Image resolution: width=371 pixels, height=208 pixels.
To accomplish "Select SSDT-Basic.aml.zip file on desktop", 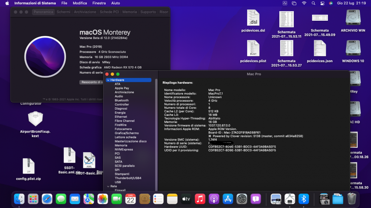I will pos(69,161).
